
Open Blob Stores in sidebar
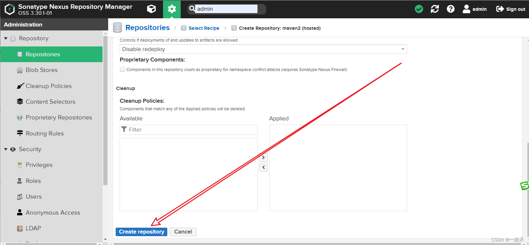tap(52, 70)
